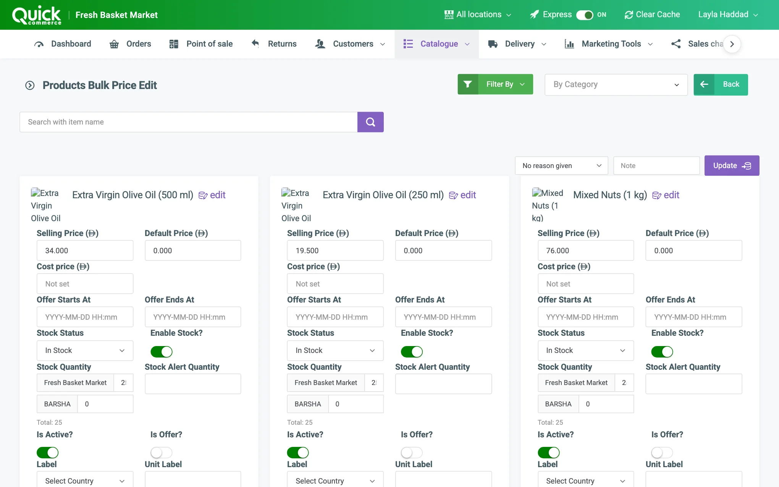This screenshot has width=779, height=487.
Task: Click the Sales channels share icon
Action: [x=676, y=44]
